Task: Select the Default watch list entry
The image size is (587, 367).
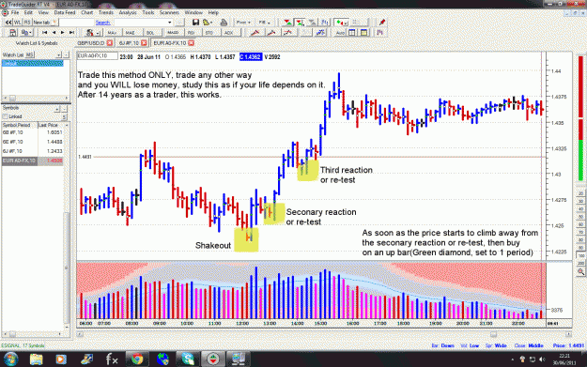Action: point(33,64)
